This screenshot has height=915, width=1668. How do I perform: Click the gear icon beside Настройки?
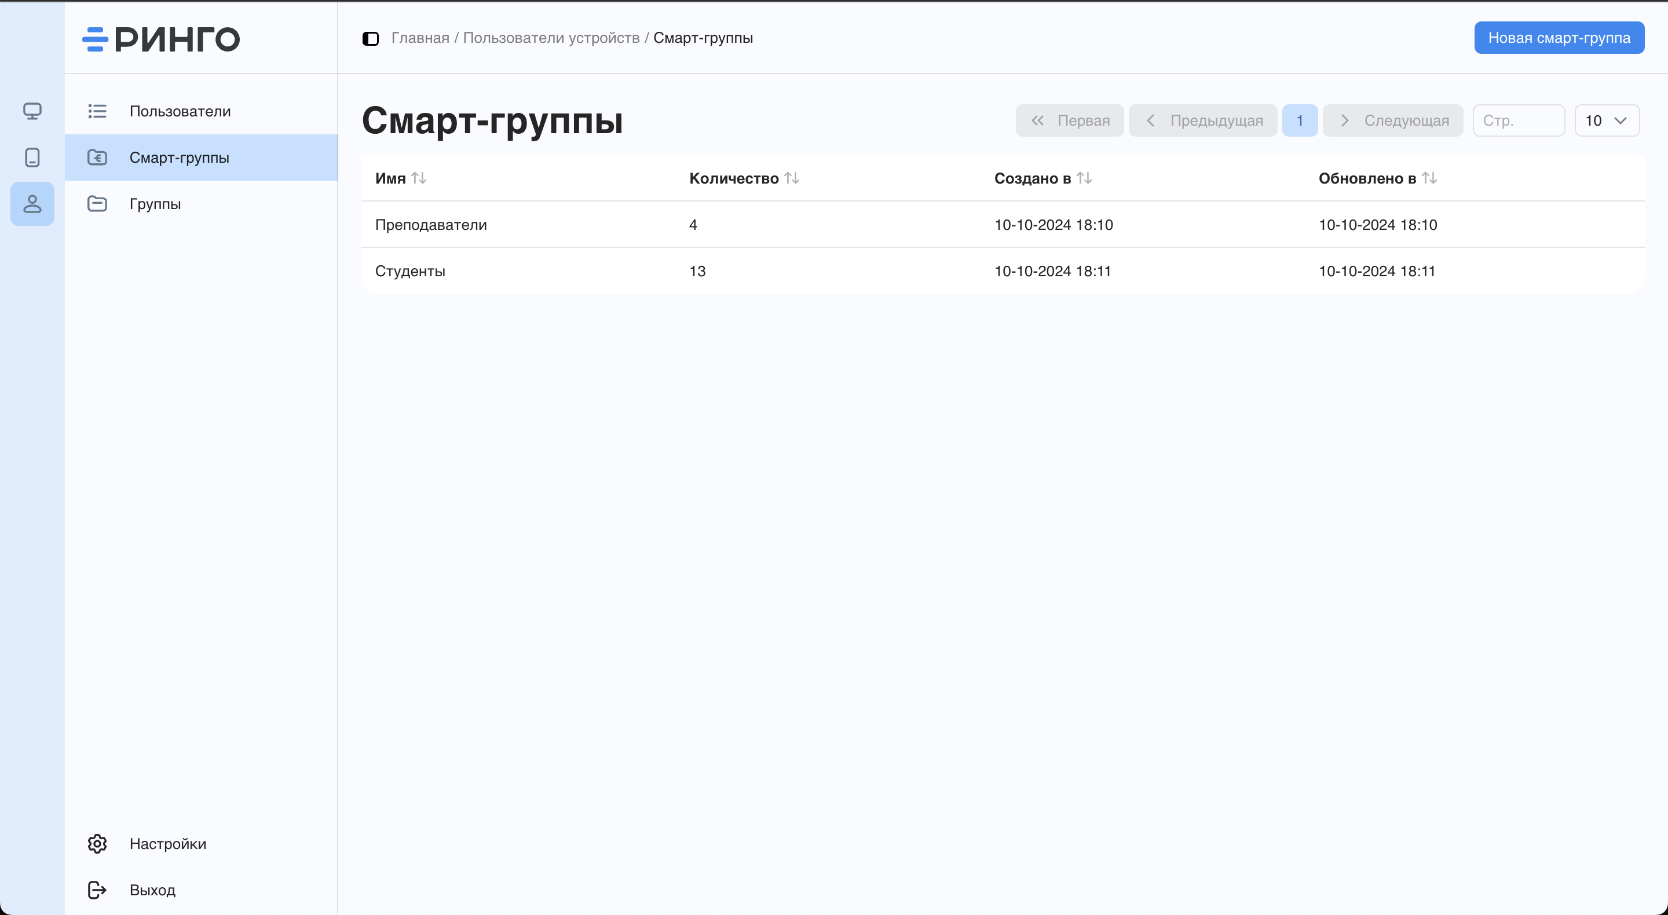click(97, 844)
